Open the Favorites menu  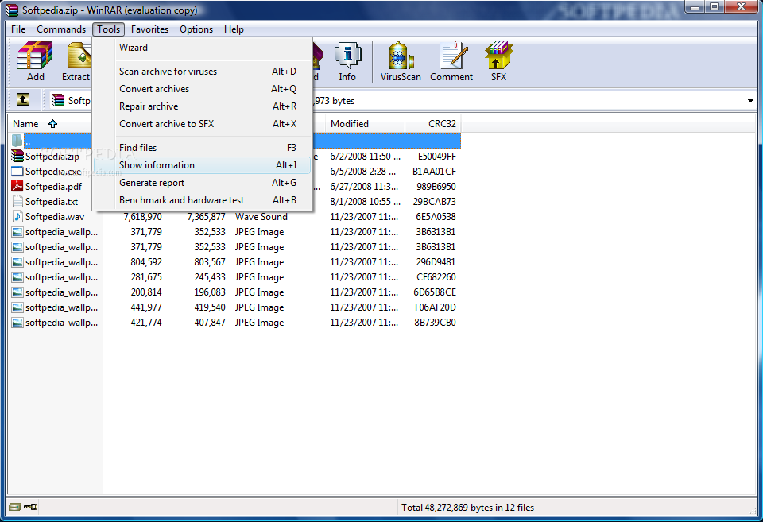pyautogui.click(x=150, y=29)
